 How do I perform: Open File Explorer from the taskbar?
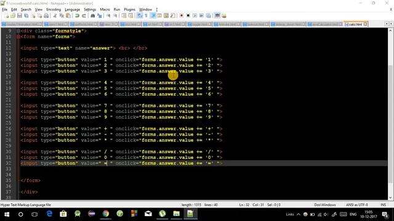point(177,214)
